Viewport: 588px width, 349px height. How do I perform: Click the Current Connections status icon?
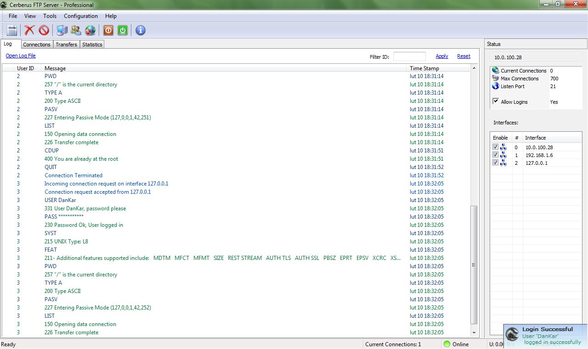pyautogui.click(x=495, y=70)
